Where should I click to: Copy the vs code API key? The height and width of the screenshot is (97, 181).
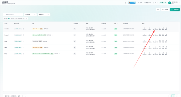[23, 29]
